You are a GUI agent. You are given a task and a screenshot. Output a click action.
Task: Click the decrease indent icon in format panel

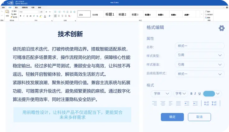coord(187,103)
